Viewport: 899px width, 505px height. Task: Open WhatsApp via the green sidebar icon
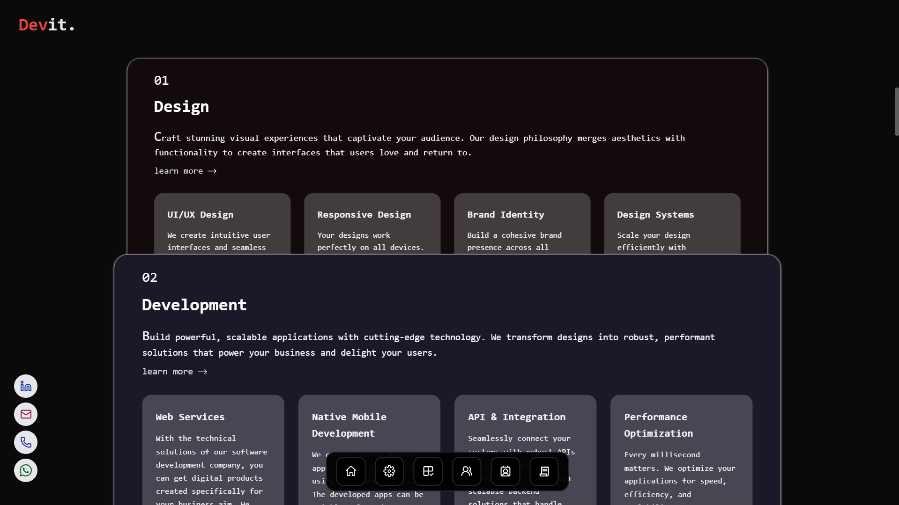[26, 470]
